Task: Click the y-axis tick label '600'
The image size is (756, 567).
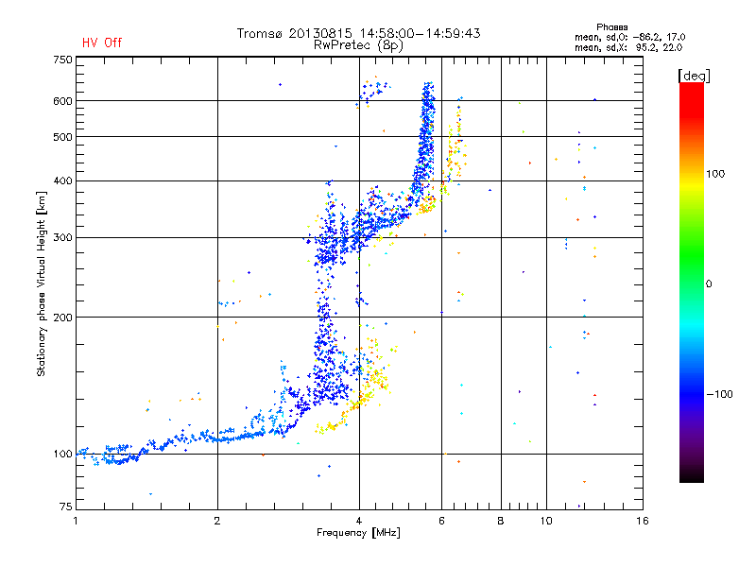Action: (62, 101)
